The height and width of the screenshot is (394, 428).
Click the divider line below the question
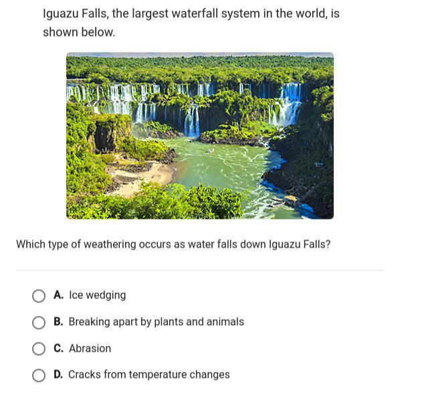pos(200,270)
